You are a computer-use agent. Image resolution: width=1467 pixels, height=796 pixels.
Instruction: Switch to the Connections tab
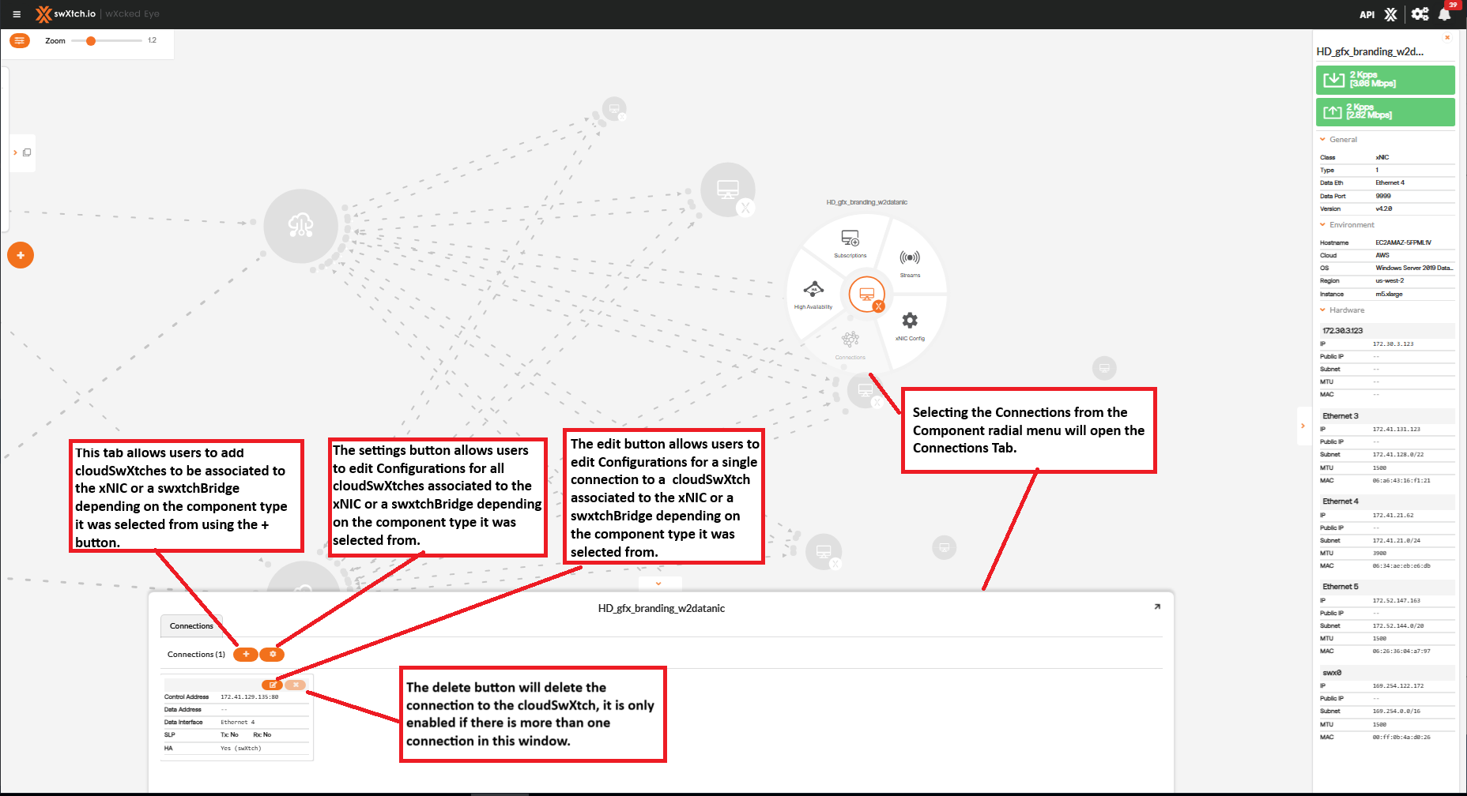[x=191, y=626]
